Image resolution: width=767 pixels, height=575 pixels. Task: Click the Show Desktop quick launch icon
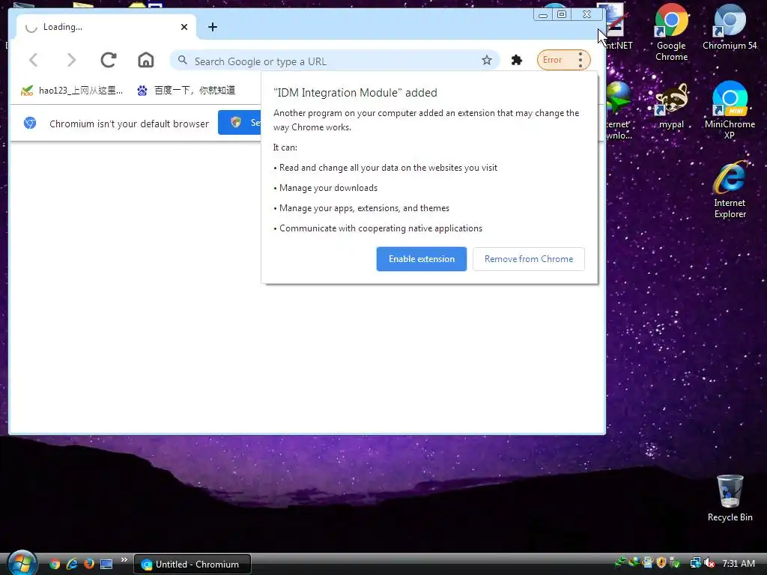pos(106,564)
